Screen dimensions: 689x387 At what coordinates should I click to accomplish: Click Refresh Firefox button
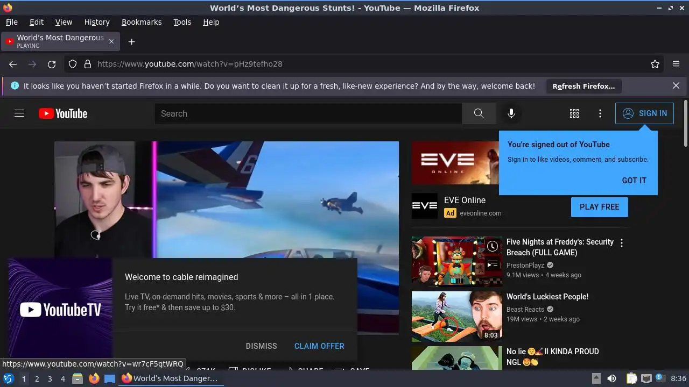coord(583,86)
